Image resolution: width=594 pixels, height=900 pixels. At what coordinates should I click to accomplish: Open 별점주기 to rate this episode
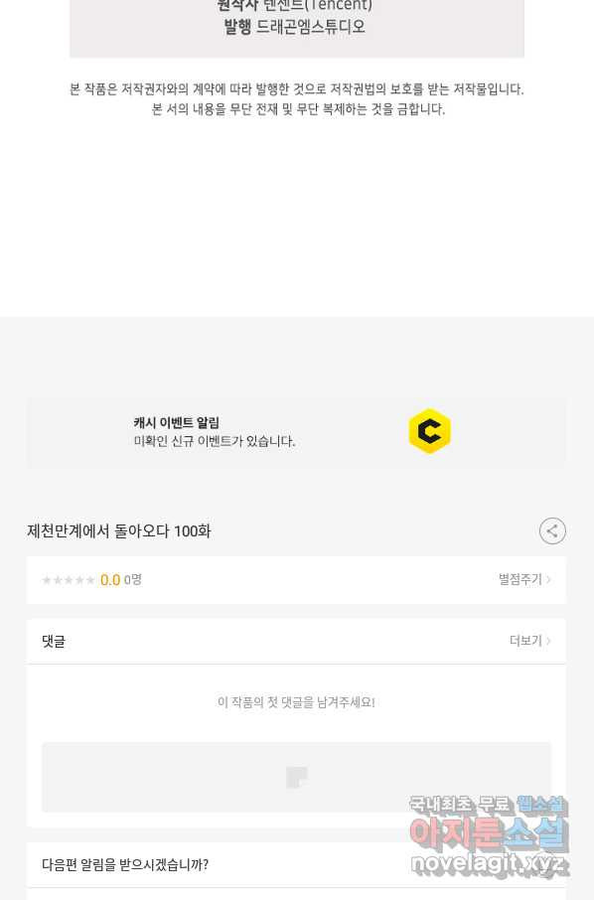click(x=520, y=579)
